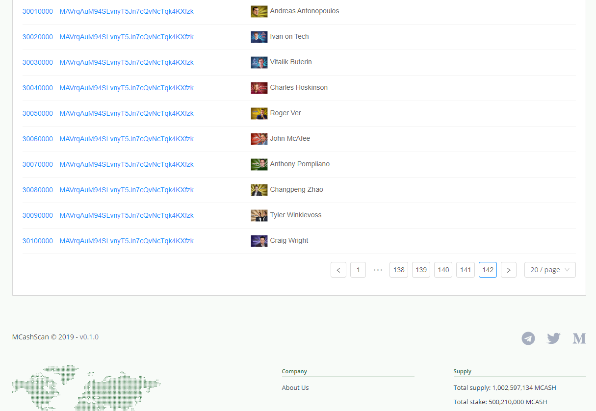Select the name Ivan on Tech

(289, 36)
